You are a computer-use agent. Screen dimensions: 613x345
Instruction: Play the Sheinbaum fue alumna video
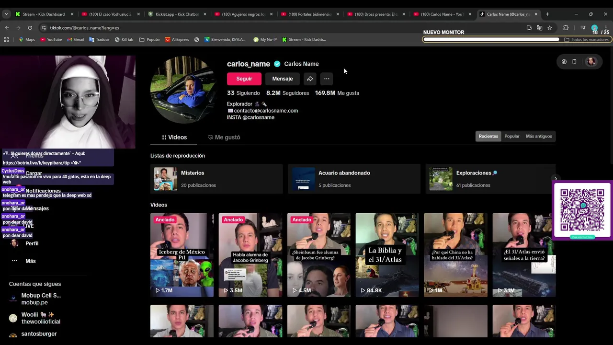[x=319, y=255]
